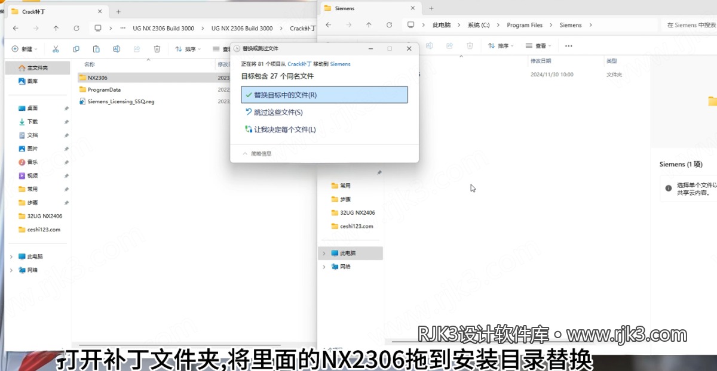Click Paste icon in Crack补丁 window toolbar
717x371 pixels.
pyautogui.click(x=96, y=49)
